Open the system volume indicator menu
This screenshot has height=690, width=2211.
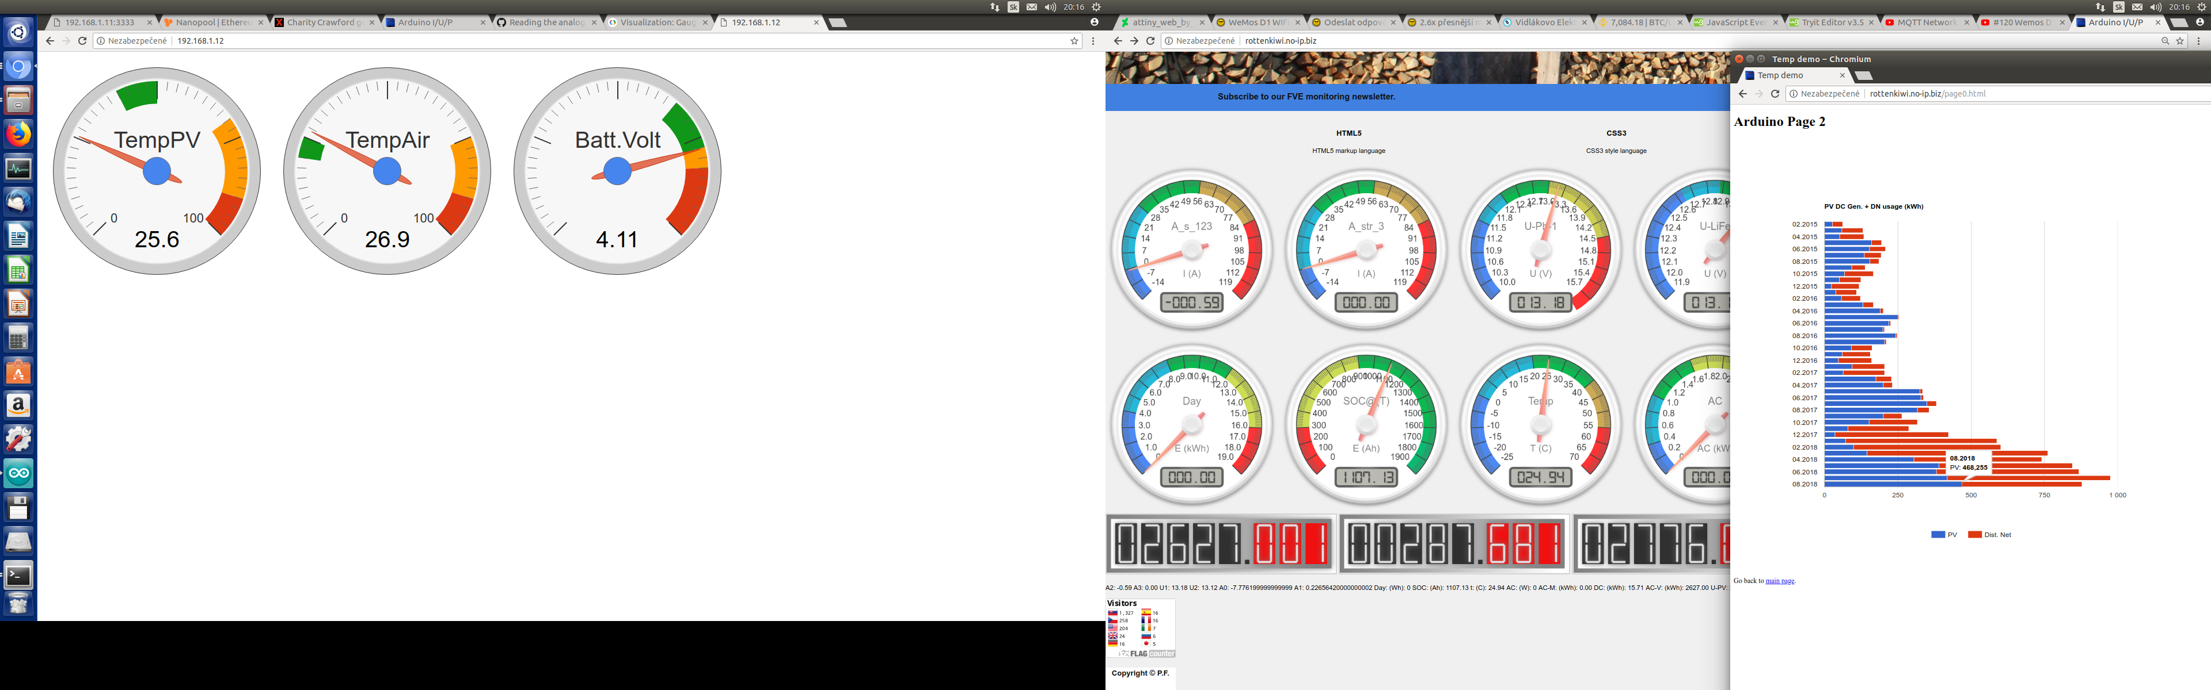click(x=1050, y=7)
